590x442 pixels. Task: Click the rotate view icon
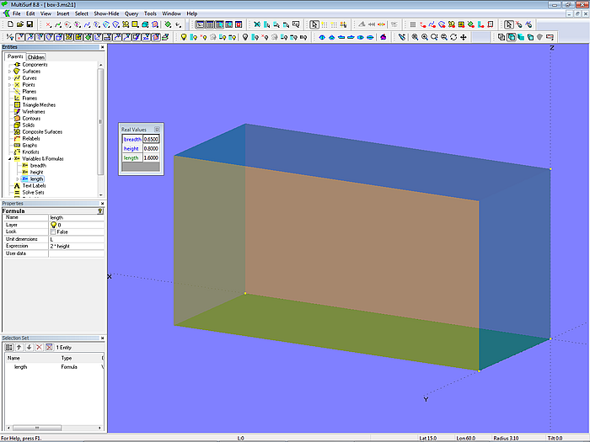tap(453, 37)
